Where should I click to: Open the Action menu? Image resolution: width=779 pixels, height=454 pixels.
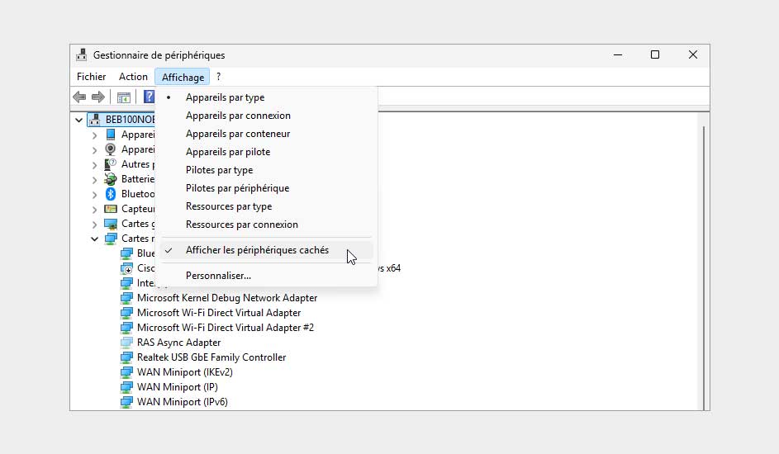[x=133, y=77]
